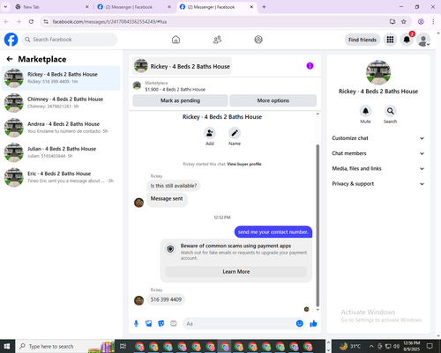441x353 pixels.
Task: Click the chat scroll-down arrow
Action: tap(318, 310)
